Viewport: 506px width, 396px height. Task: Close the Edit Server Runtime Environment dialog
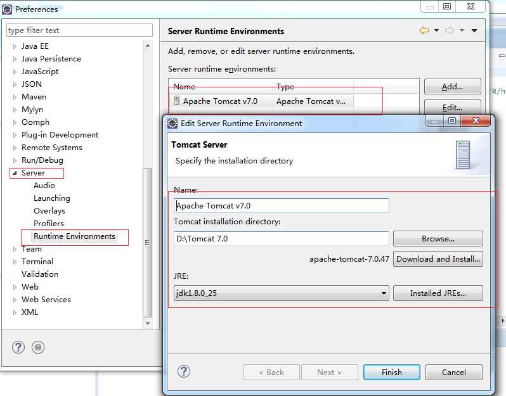476,120
